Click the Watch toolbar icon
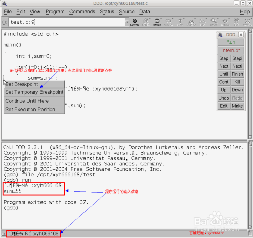The height and width of the screenshot is (238, 253). (168, 22)
